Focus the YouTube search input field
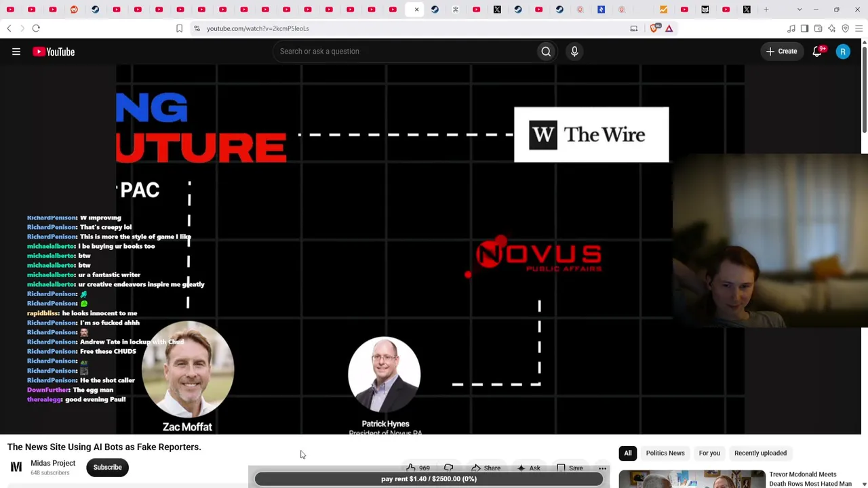The image size is (868, 488). point(406,52)
